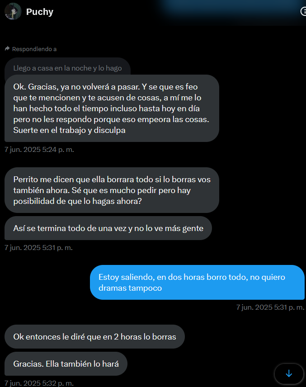Select the blue 'Estoy saliendo' sent message

(x=197, y=283)
